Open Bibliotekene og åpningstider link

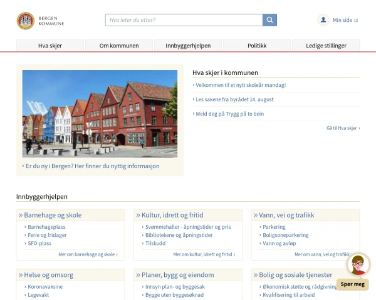pos(179,235)
